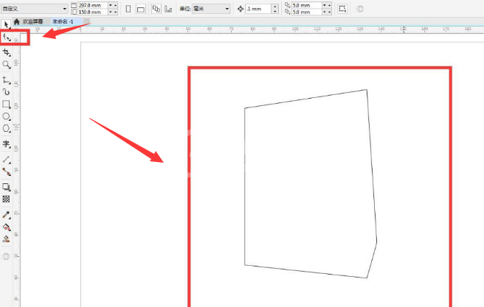Increase duplicate distance X value
484x307 pixels.
pos(330,4)
